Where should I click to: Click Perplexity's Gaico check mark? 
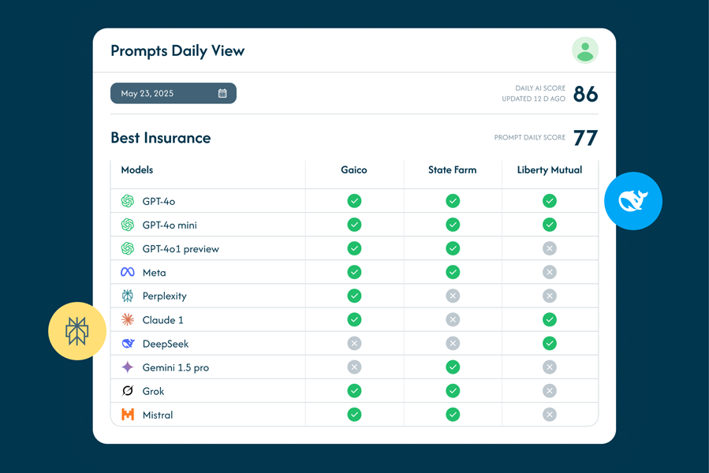tap(355, 296)
